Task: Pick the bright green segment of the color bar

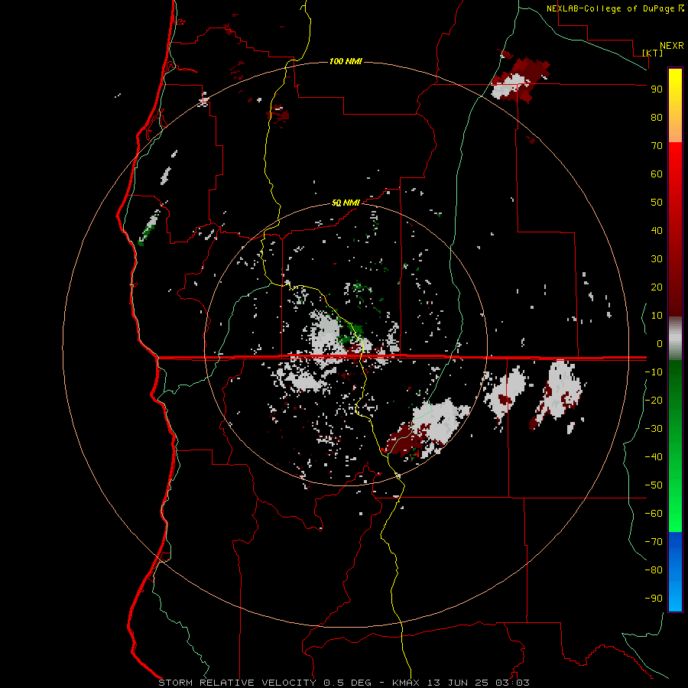Action: (675, 505)
